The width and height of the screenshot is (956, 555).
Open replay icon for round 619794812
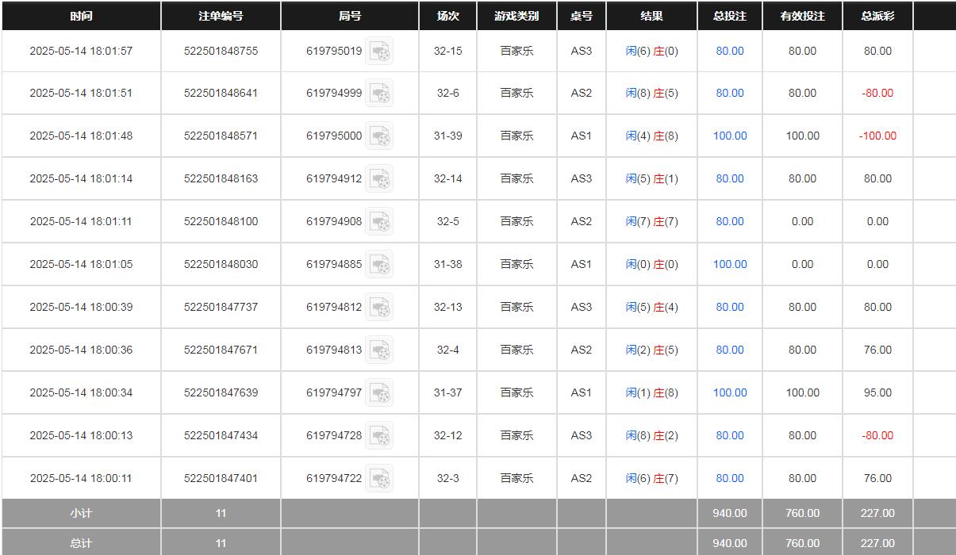click(x=379, y=308)
